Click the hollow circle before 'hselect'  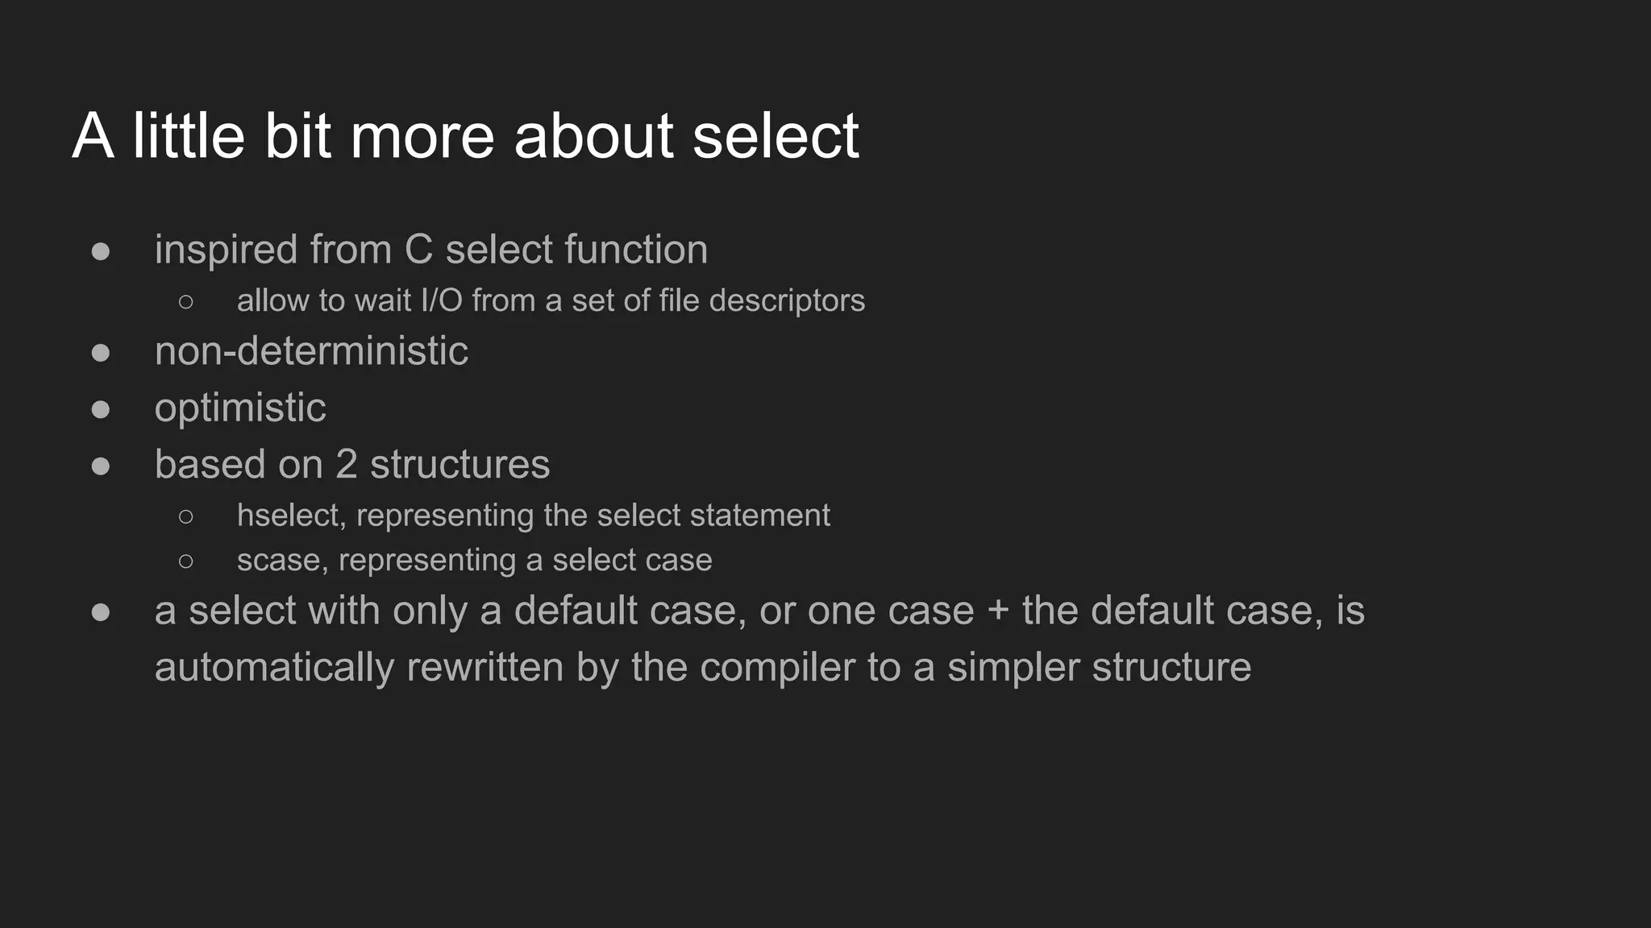tap(186, 516)
